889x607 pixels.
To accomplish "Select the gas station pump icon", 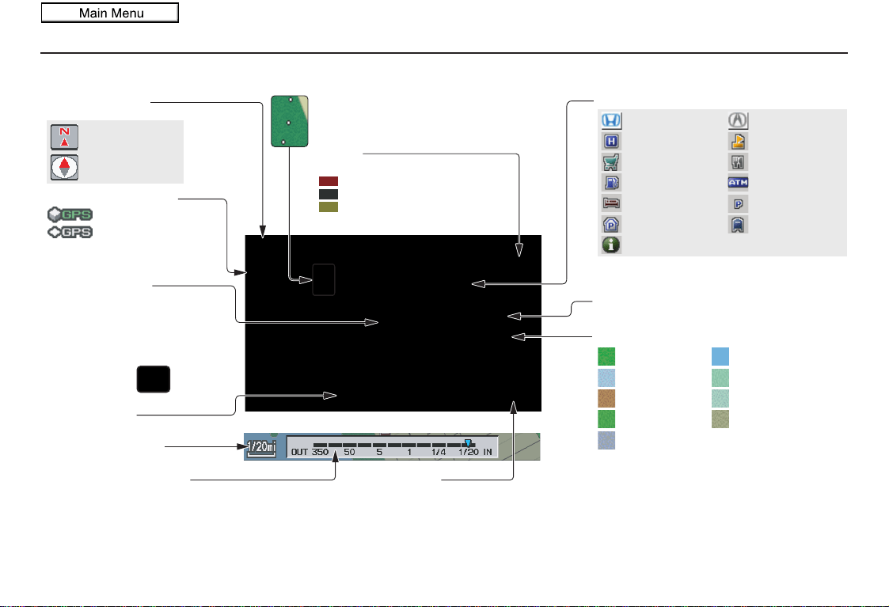I will (x=611, y=183).
